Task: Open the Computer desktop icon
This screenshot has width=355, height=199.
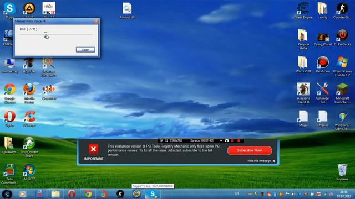Action: 9,65
